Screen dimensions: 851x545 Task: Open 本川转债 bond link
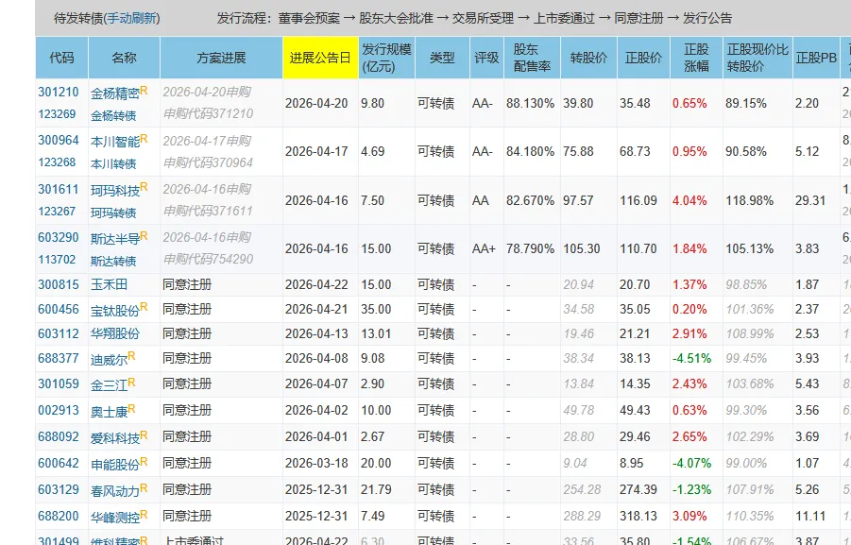(x=113, y=164)
